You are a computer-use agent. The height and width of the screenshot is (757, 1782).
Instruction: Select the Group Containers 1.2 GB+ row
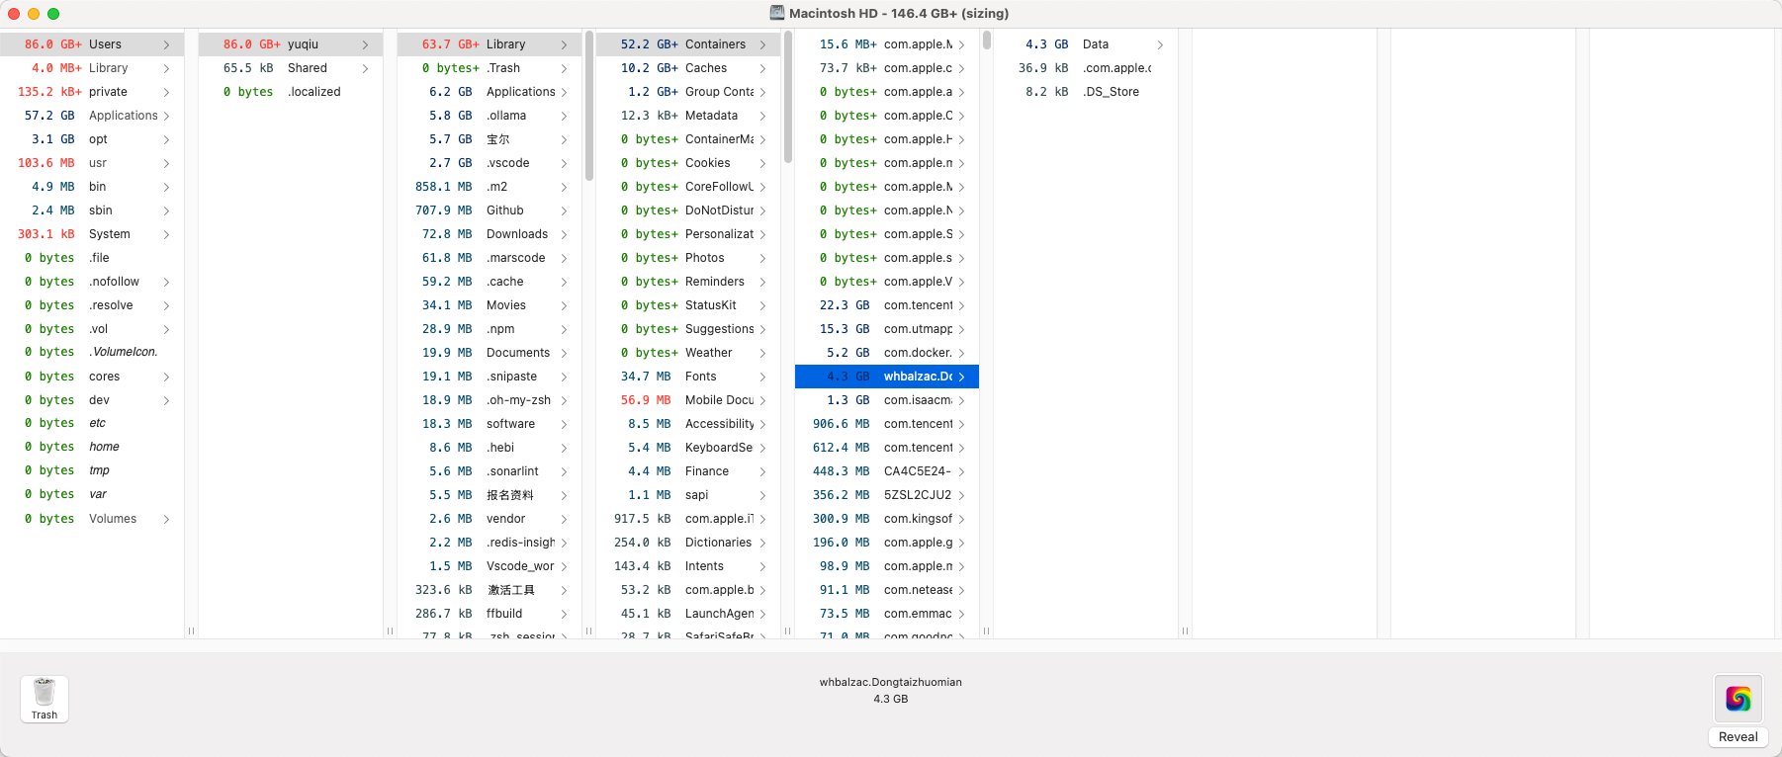(x=688, y=92)
